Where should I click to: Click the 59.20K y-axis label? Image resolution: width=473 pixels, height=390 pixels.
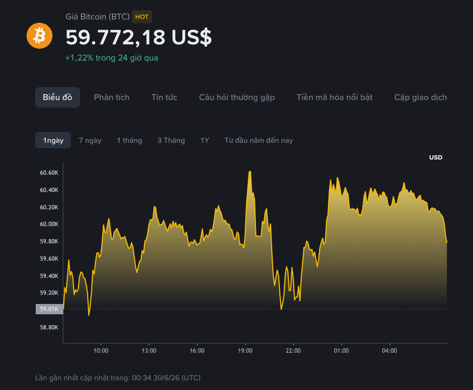tap(49, 293)
